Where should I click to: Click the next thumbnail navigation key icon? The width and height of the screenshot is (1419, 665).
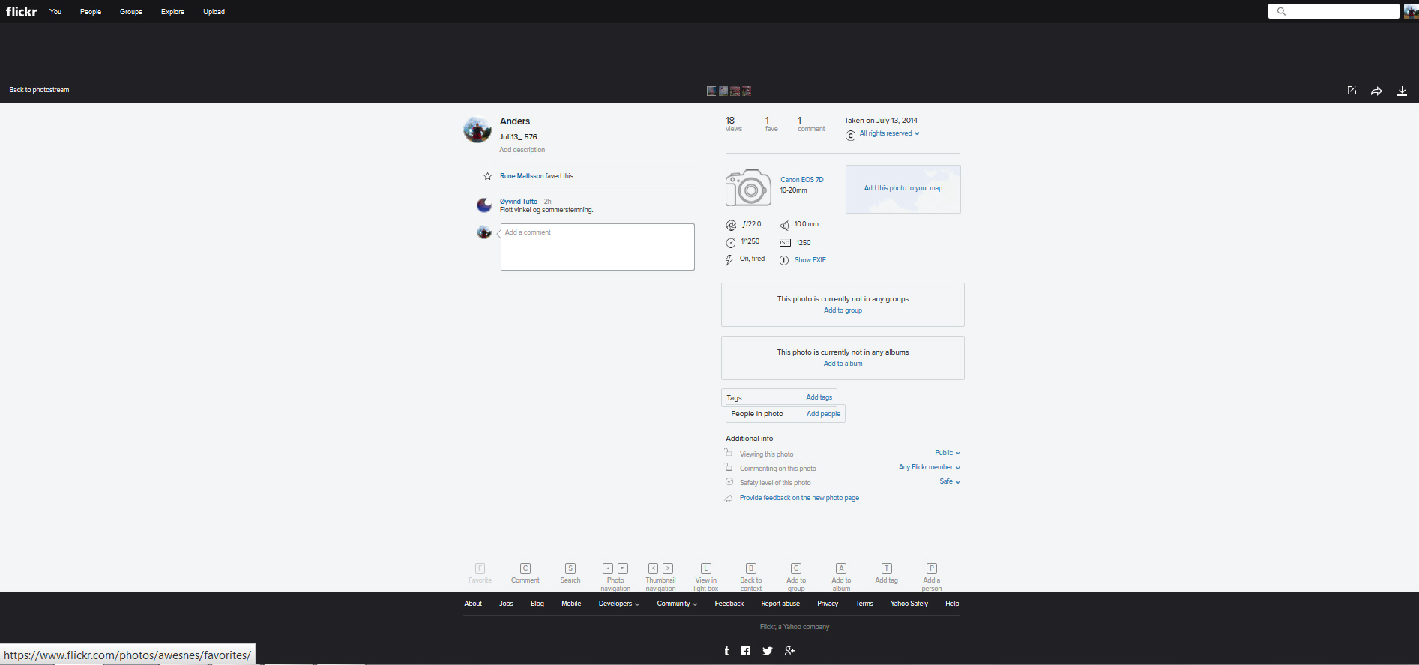668,568
